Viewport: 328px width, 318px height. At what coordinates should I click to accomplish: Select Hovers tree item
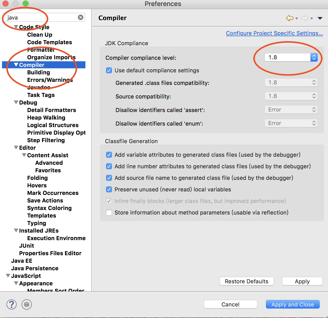tap(37, 185)
